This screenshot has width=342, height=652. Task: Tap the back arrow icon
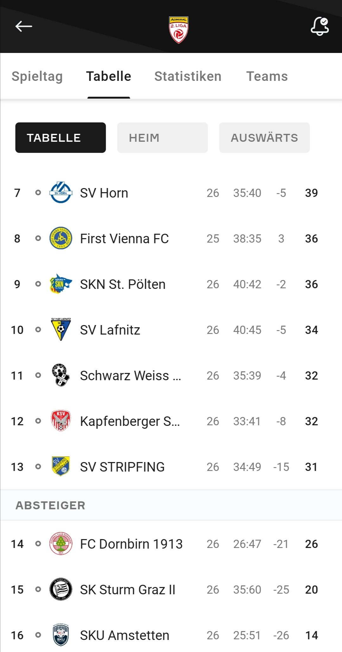(24, 26)
